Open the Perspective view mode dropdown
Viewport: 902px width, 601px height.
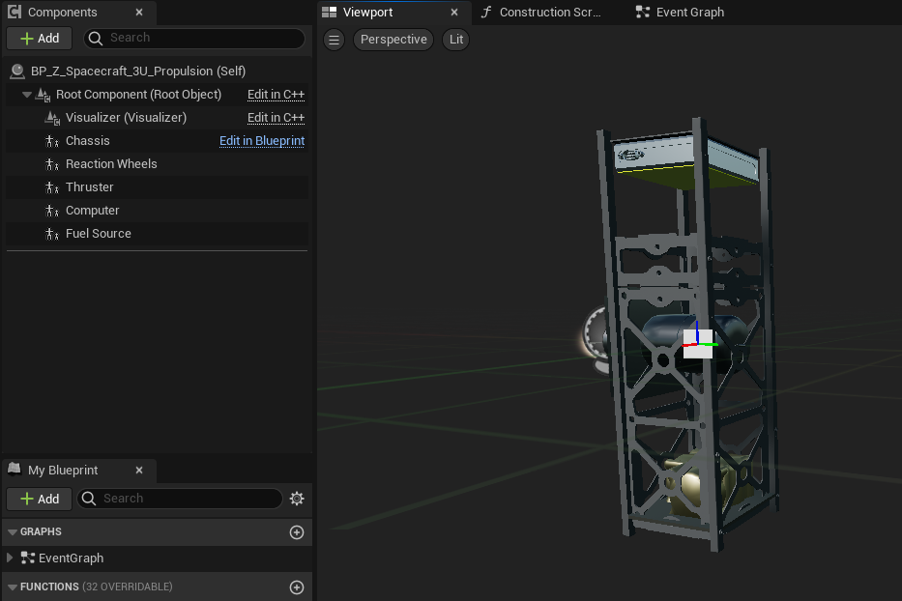point(393,40)
